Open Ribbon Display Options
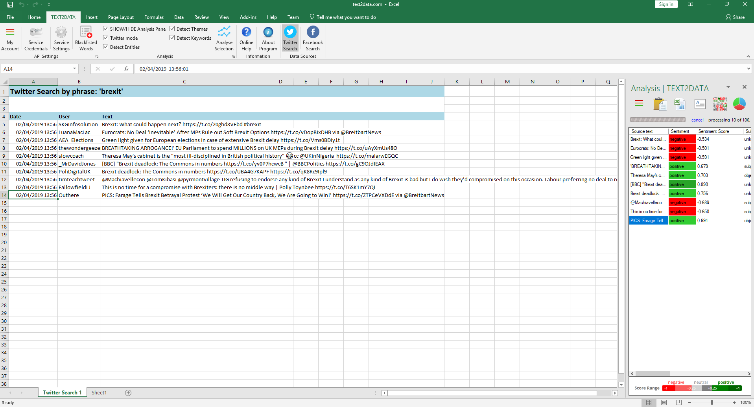 tap(690, 4)
